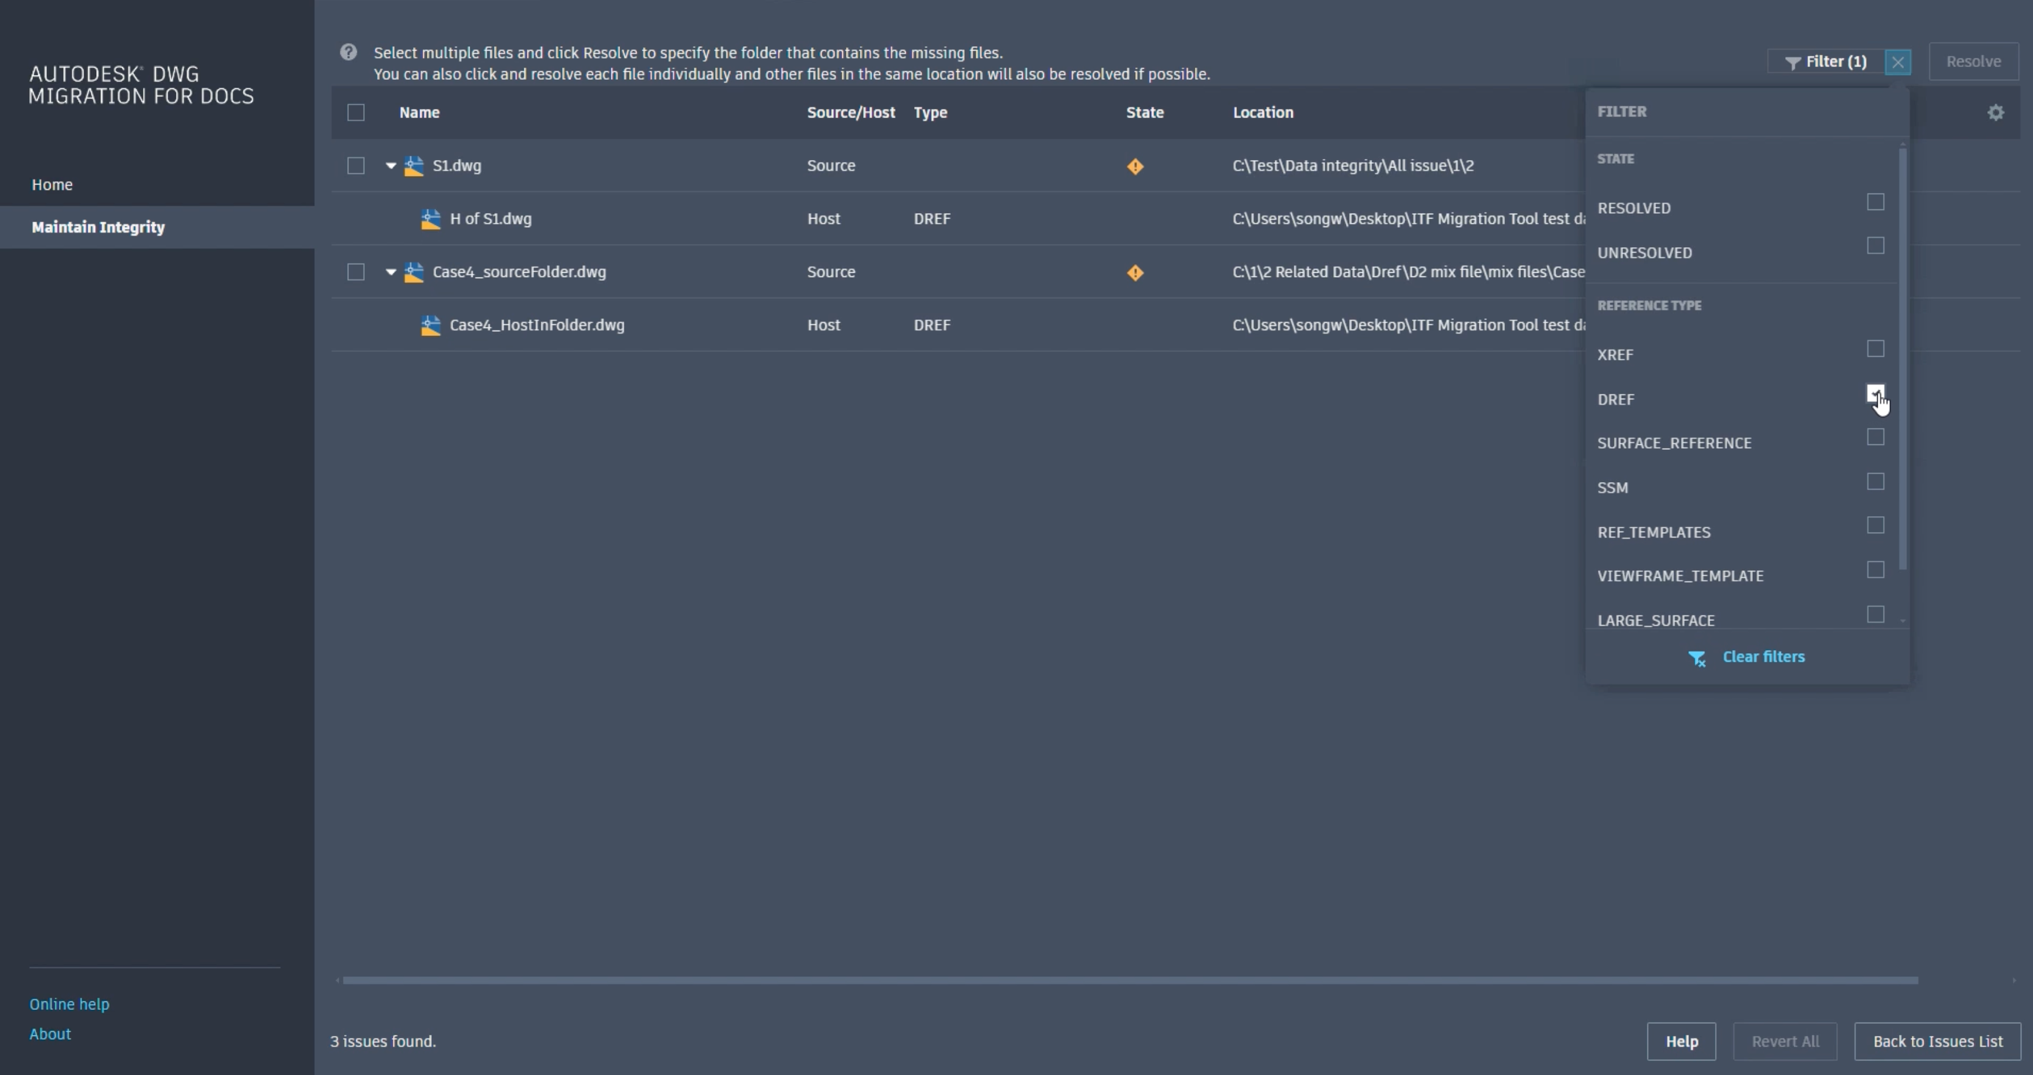This screenshot has height=1075, width=2033.
Task: Tick the checkbox for the S1.dwg row
Action: (356, 166)
